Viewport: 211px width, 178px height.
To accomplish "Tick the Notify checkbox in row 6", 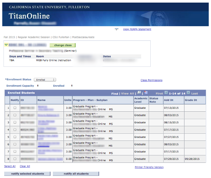I will 15,144.
